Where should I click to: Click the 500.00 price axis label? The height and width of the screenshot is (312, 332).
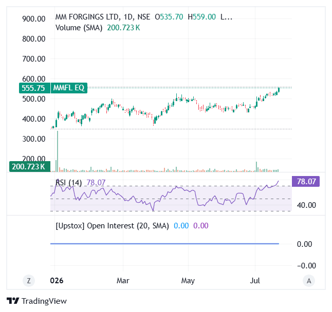[x=34, y=99]
